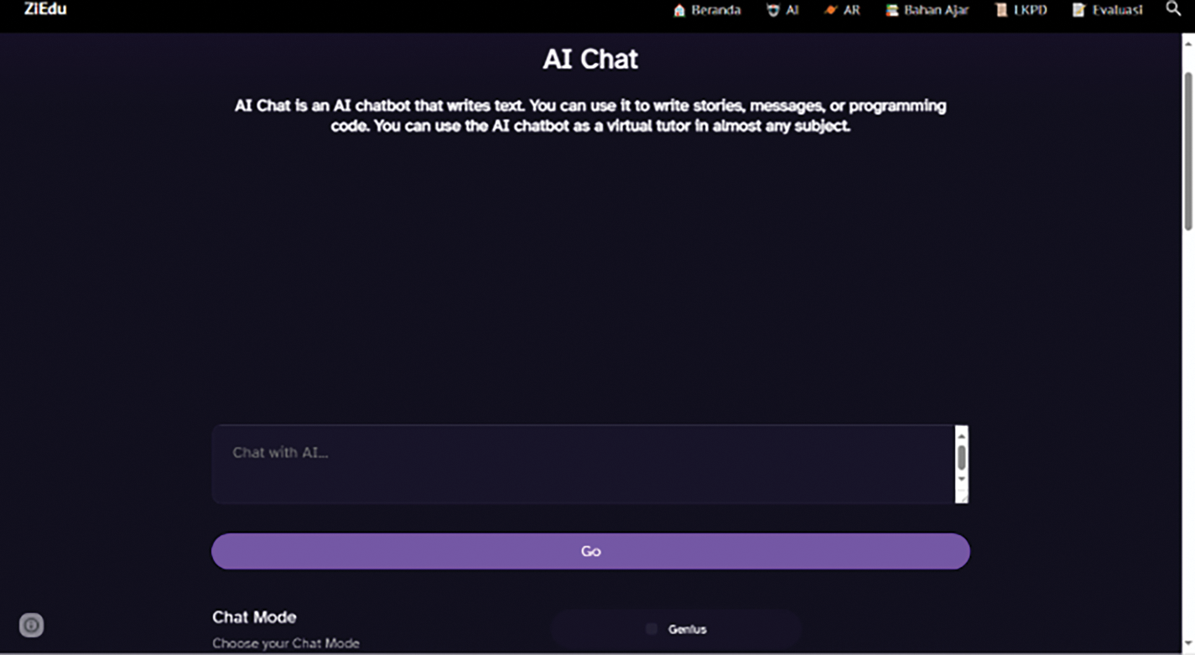Click the page vertical scrollbar thumb

point(1188,151)
